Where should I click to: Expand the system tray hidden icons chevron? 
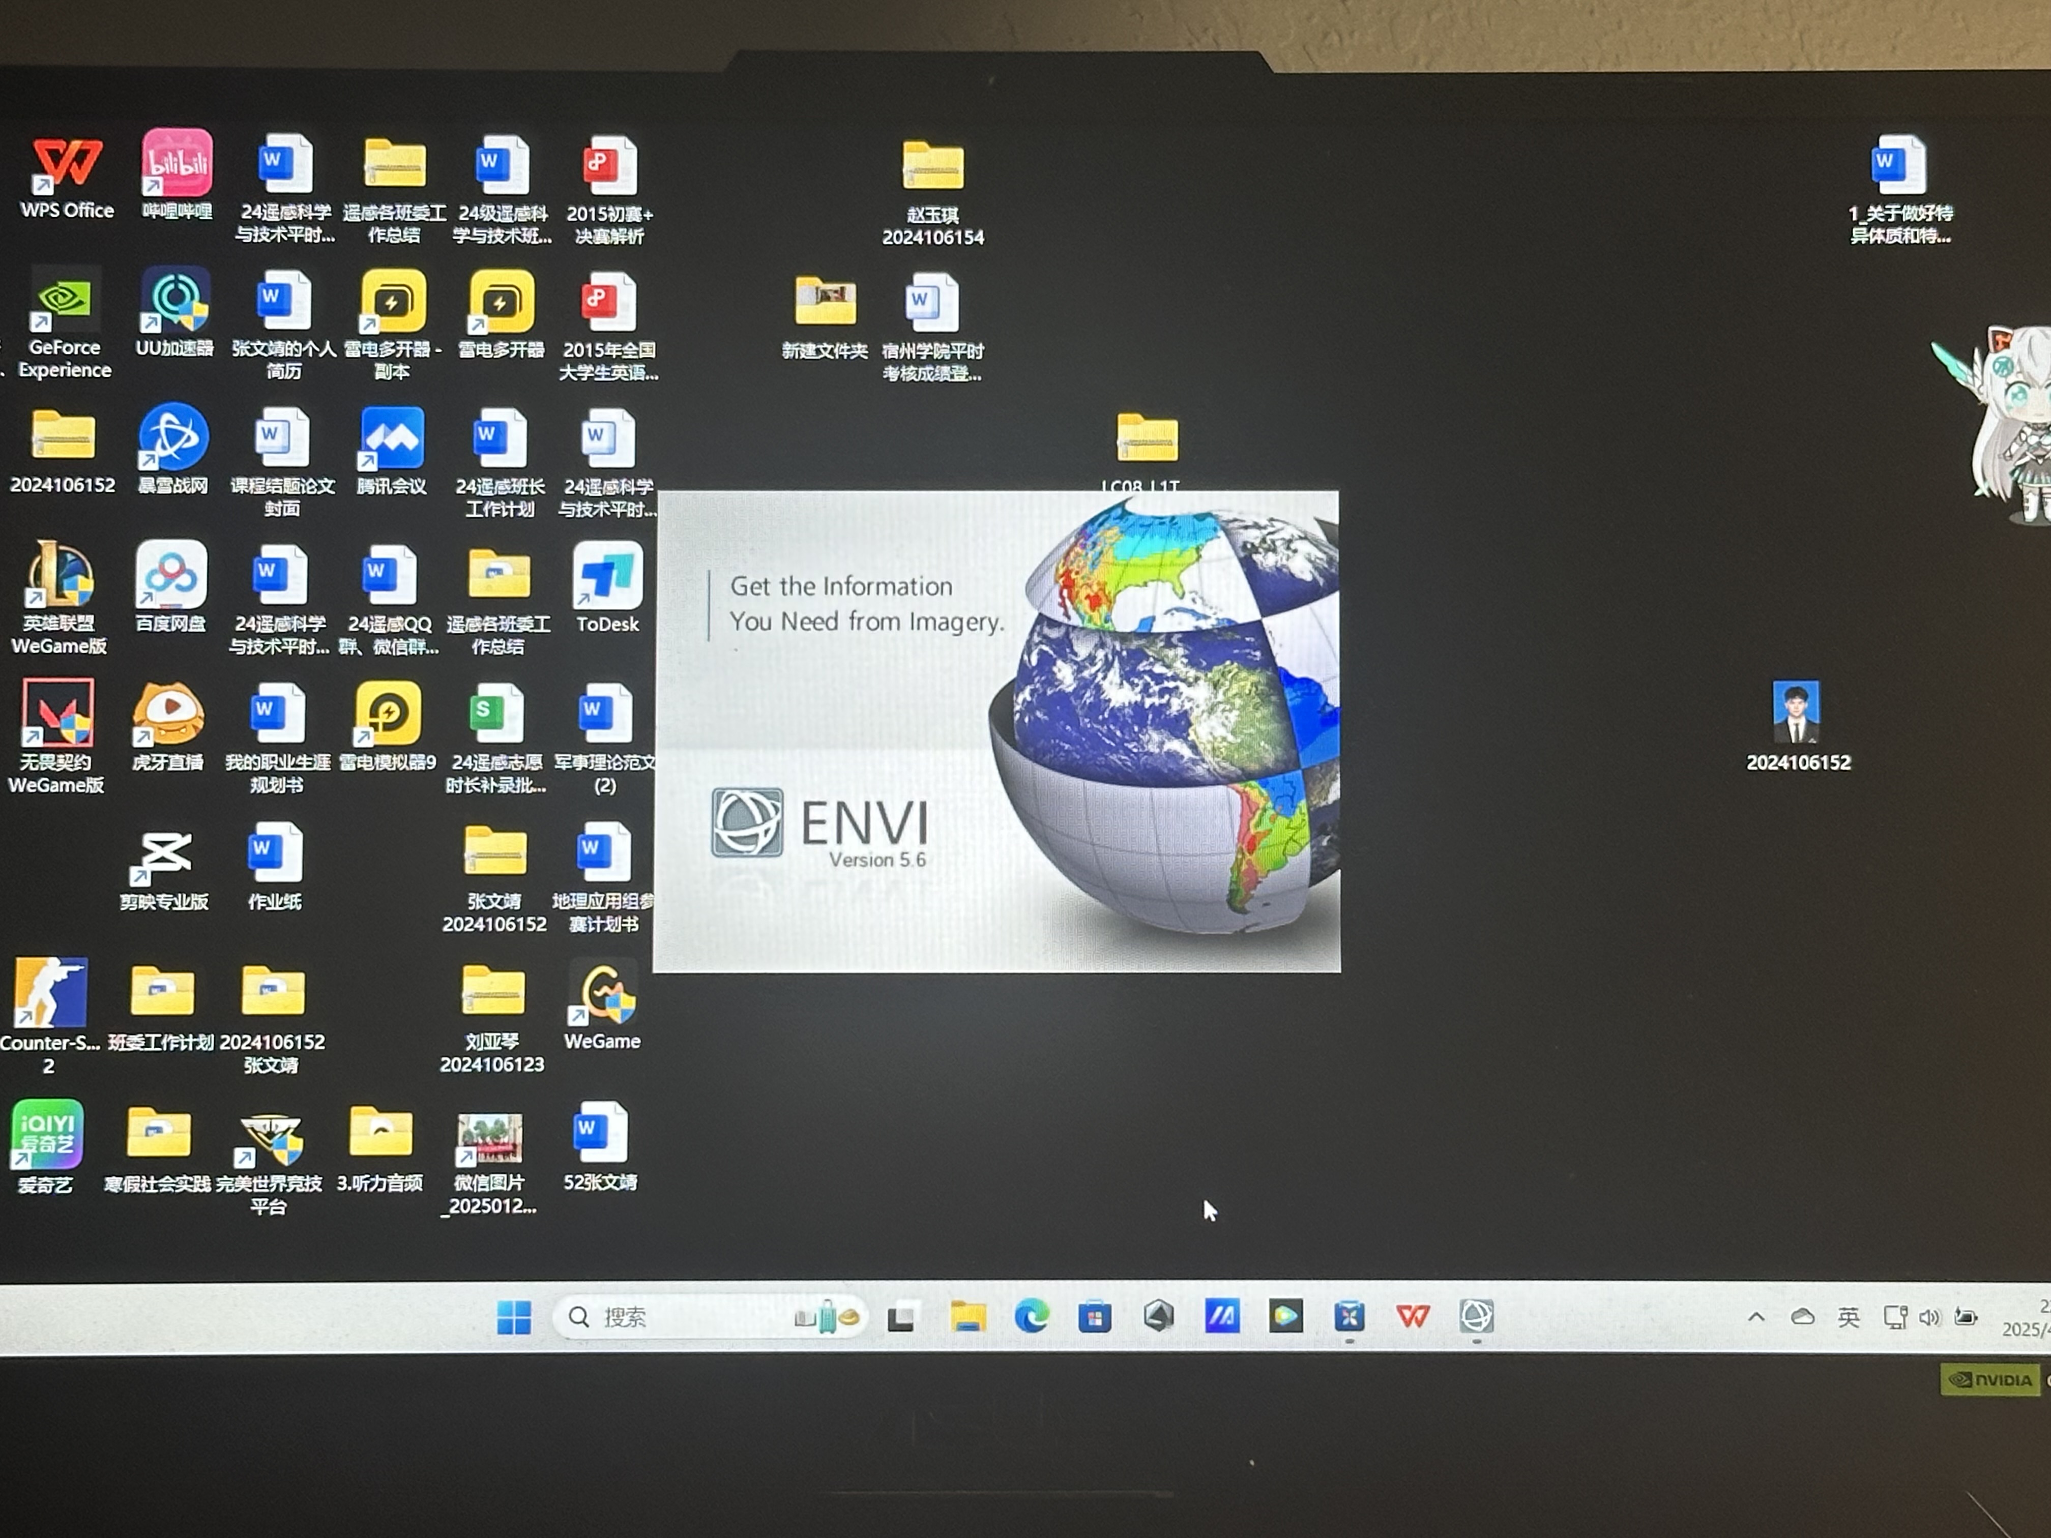click(x=1756, y=1317)
